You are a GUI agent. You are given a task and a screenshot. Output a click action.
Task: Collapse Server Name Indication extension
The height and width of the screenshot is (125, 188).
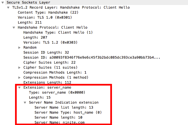25,102
